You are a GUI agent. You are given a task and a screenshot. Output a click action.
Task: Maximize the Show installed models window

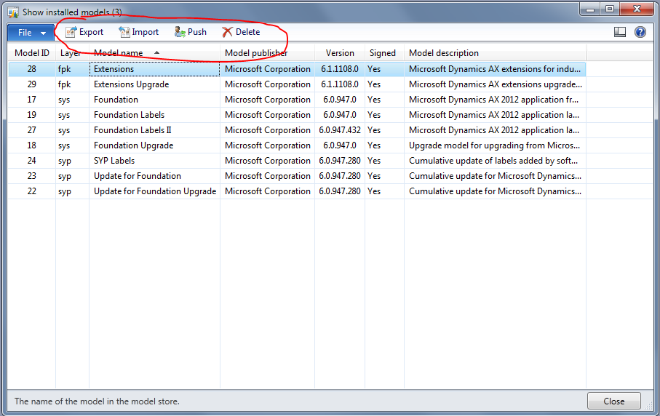610,9
